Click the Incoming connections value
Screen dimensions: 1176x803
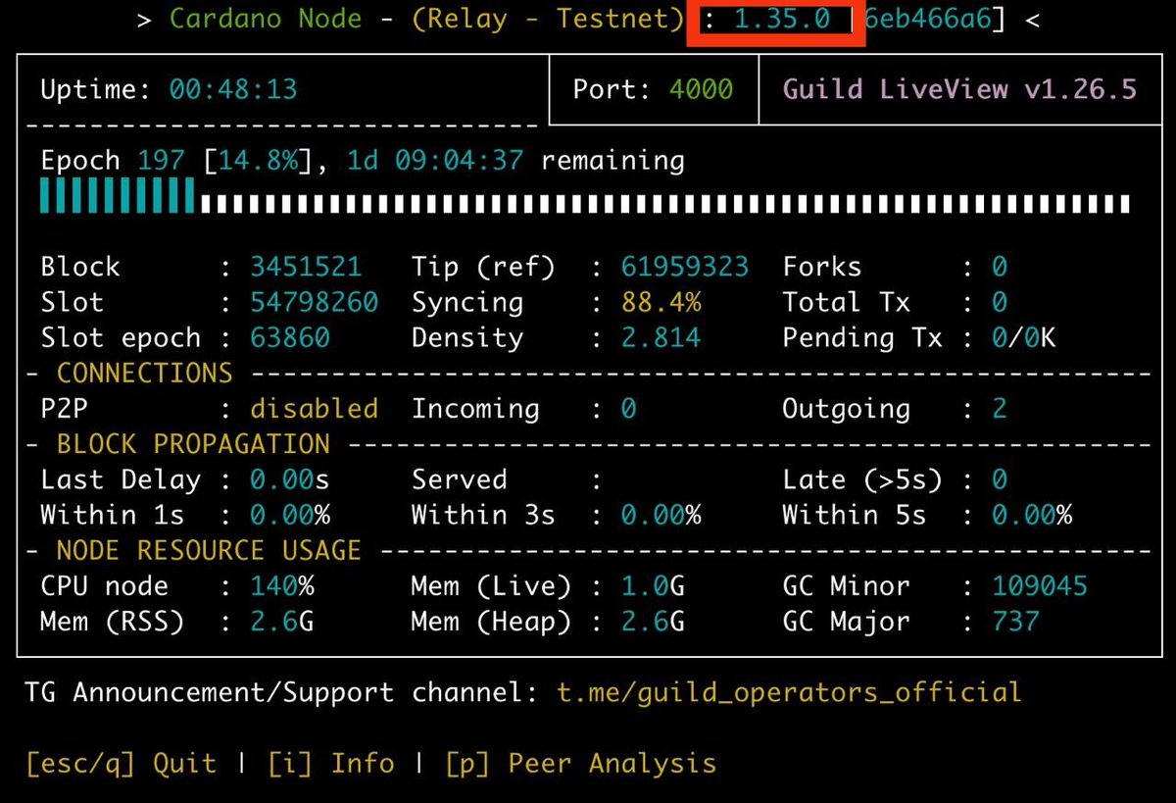629,408
